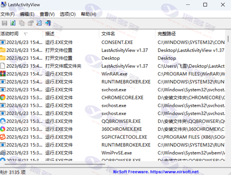Click the C:\PROGRAM FILES (X86)\SOG path cell
The image size is (231, 175).
click(191, 137)
